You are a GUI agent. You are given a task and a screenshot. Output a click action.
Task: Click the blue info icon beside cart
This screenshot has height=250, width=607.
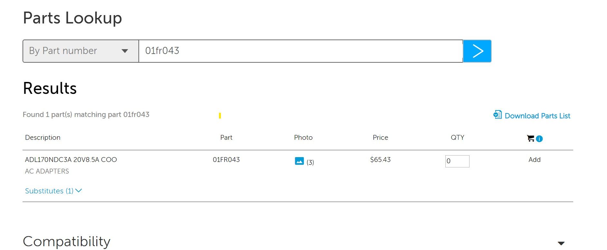pos(539,139)
